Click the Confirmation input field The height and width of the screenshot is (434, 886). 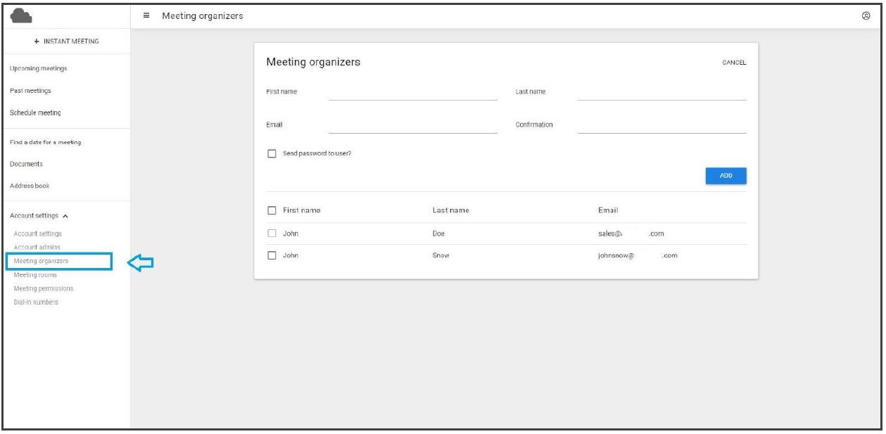661,125
